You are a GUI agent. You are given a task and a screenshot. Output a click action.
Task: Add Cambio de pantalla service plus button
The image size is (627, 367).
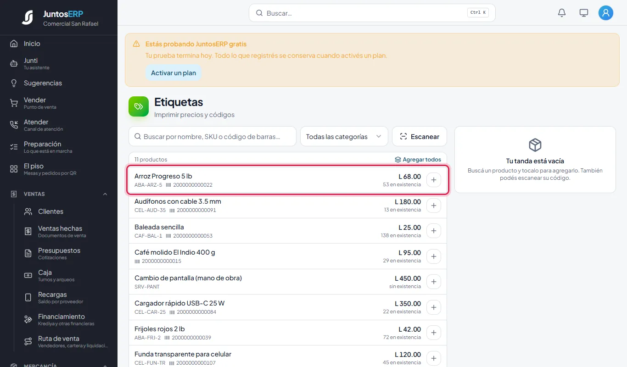(434, 282)
